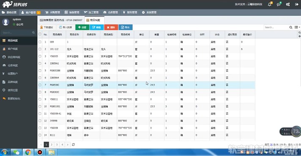Open the 销售管理 top menu
Screen dimensions: 301x156
[72, 13]
